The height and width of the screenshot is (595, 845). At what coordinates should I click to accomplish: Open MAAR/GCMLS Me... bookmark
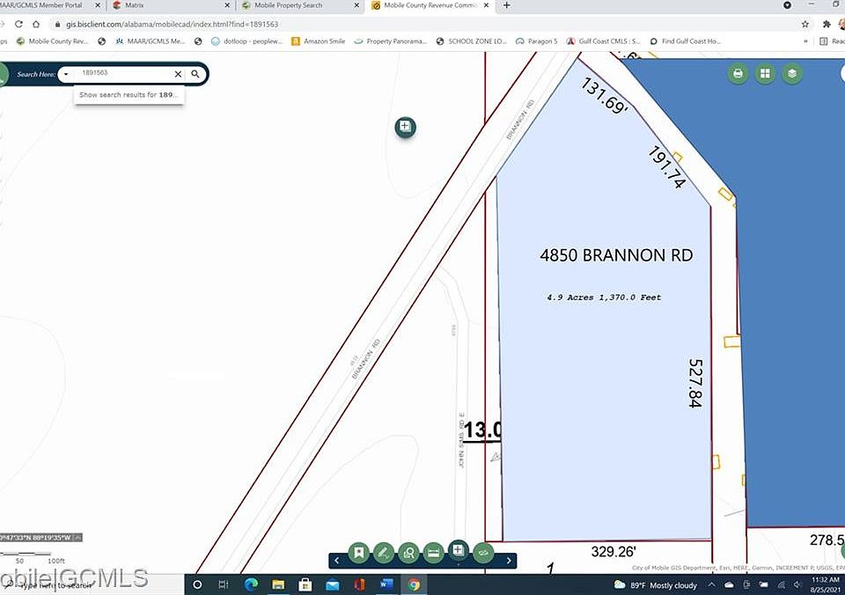[x=151, y=41]
